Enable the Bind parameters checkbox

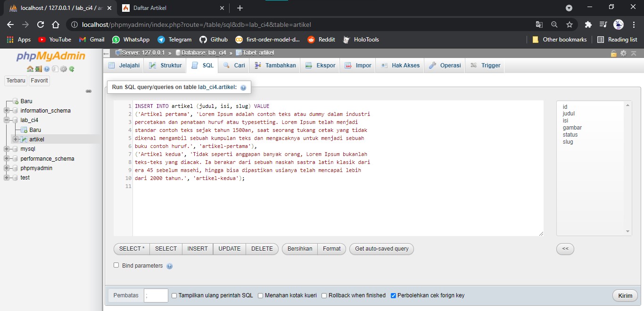pyautogui.click(x=116, y=265)
